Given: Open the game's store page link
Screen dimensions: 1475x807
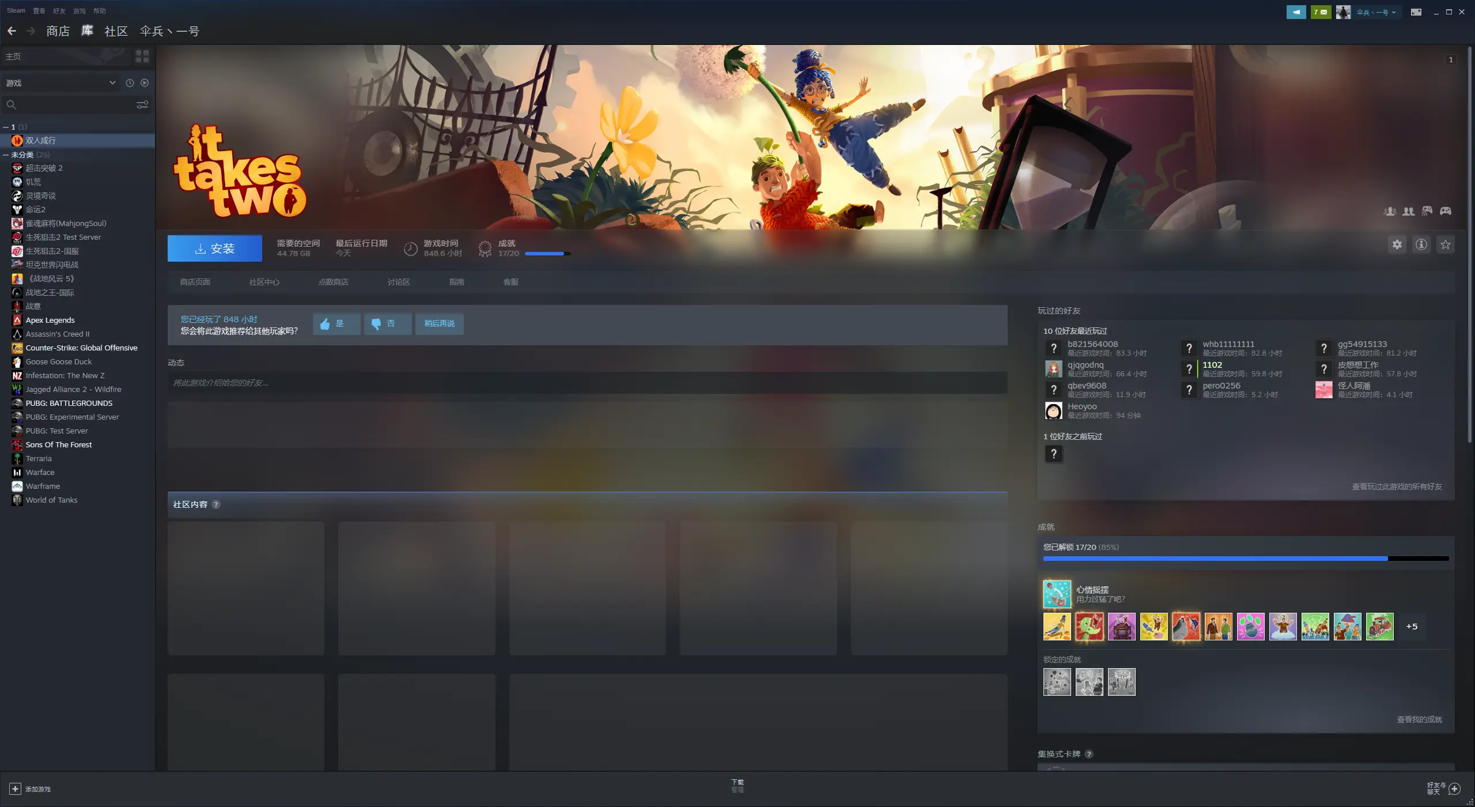Looking at the screenshot, I should click(x=195, y=282).
